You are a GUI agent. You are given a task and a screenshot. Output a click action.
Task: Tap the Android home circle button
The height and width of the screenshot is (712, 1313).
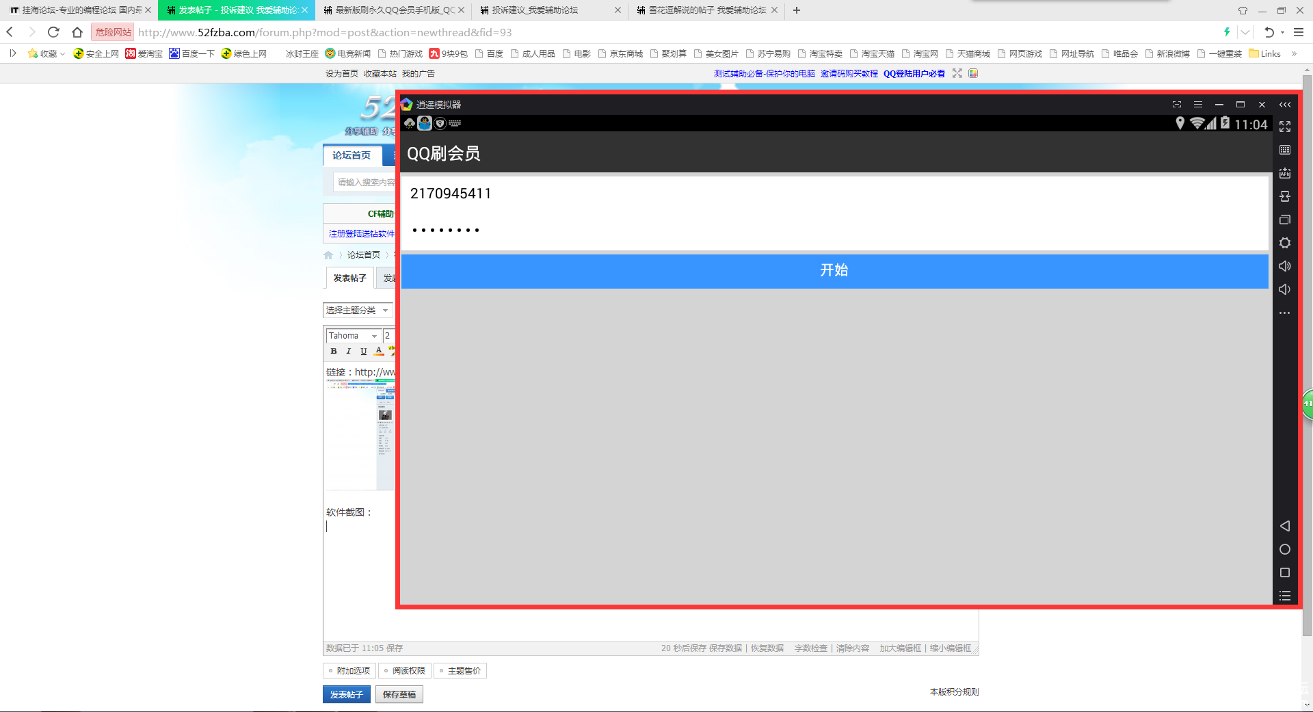[1285, 549]
